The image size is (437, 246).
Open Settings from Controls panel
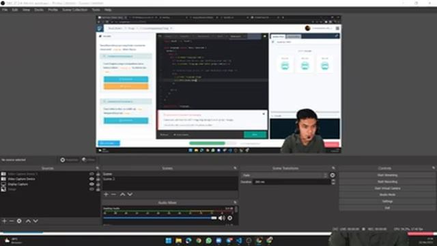(387, 201)
